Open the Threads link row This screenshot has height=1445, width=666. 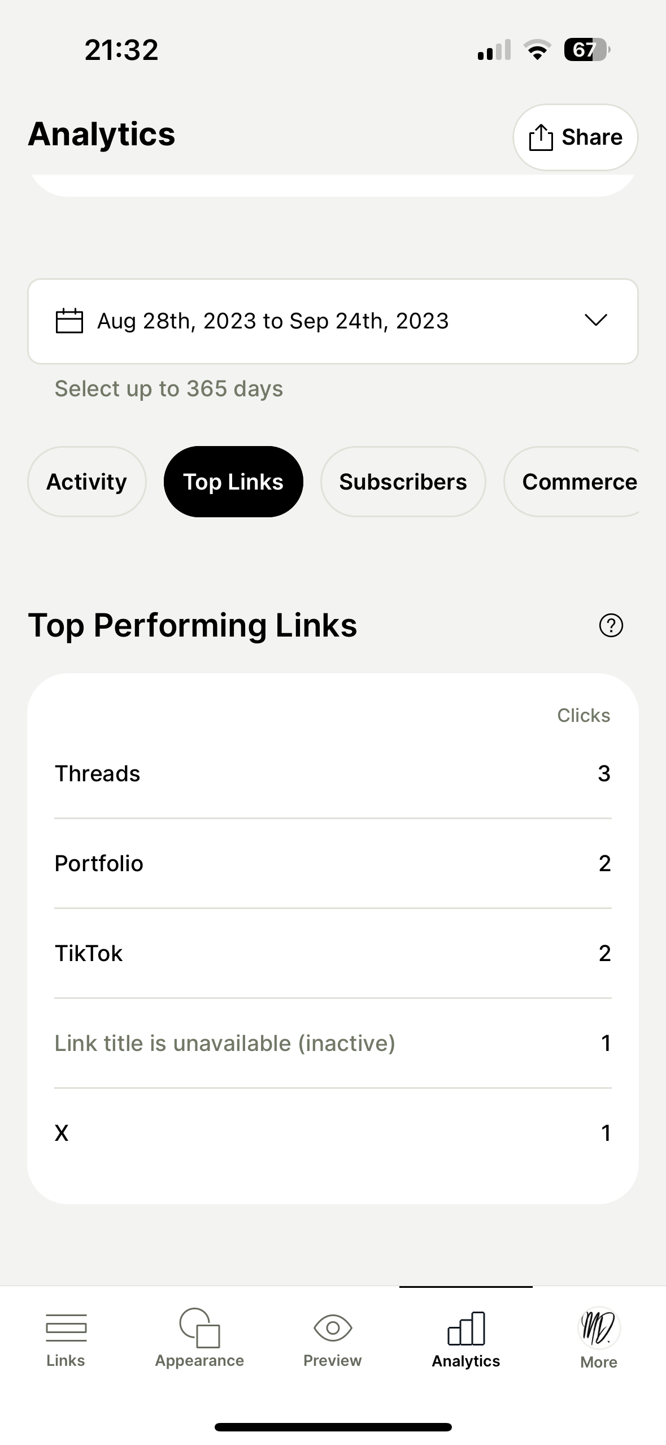click(333, 773)
